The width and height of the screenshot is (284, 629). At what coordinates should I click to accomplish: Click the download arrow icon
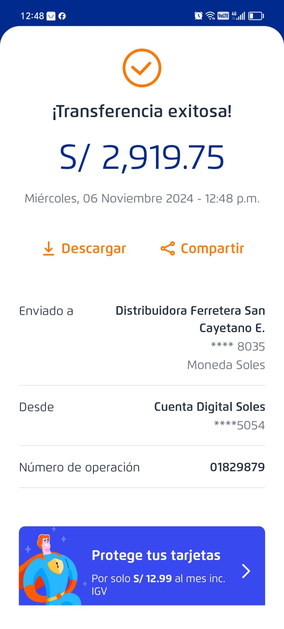(x=48, y=248)
